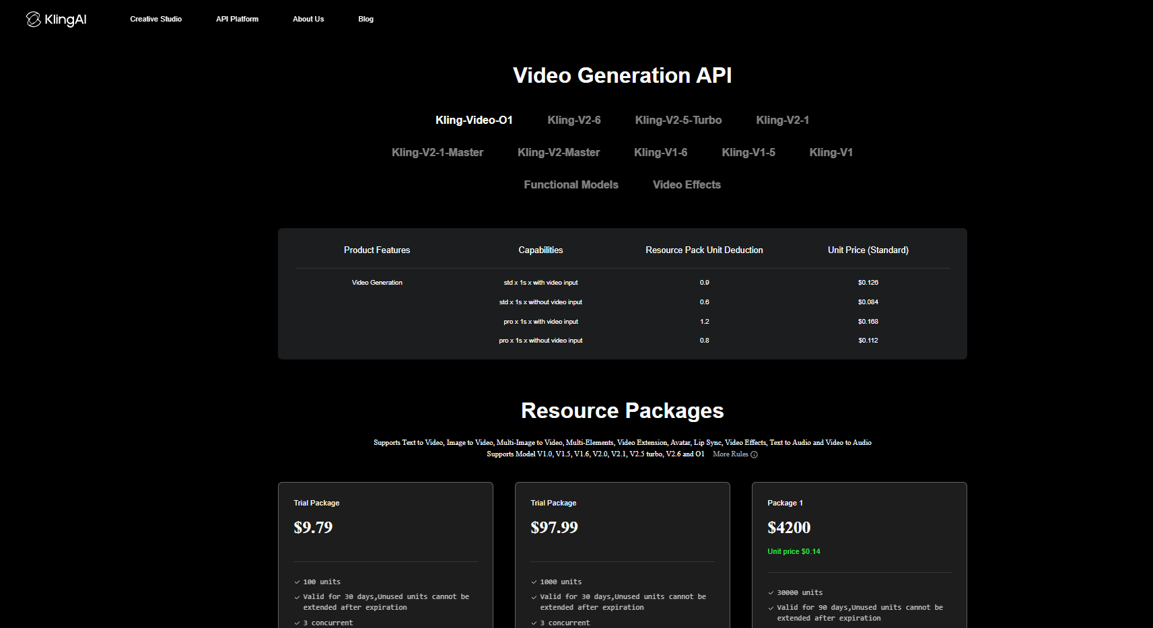1153x628 pixels.
Task: Click the Resource Packages heading
Action: click(x=622, y=411)
